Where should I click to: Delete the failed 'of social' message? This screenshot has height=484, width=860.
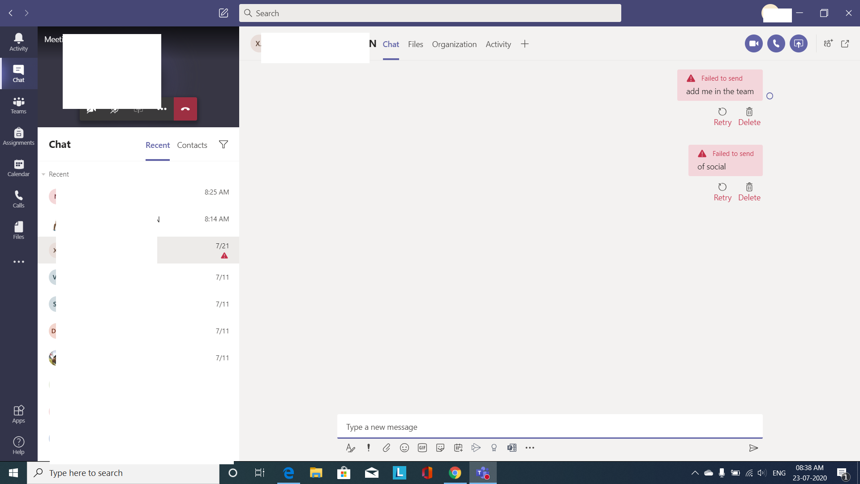click(x=749, y=192)
